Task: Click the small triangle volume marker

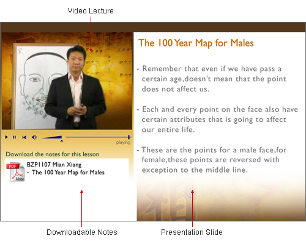Action: 62,140
